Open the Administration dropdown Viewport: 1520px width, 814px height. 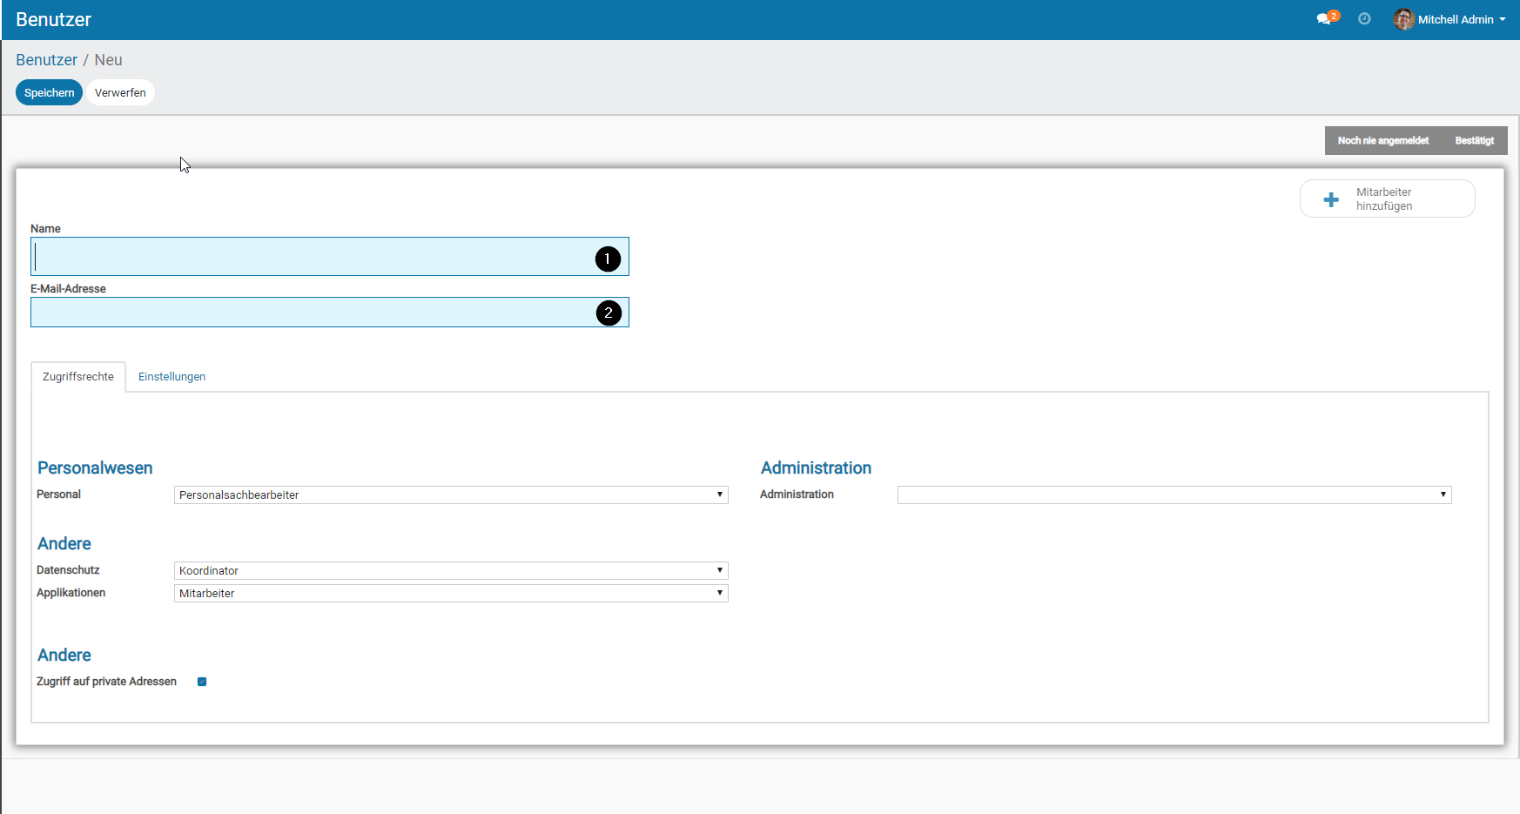pyautogui.click(x=1174, y=495)
